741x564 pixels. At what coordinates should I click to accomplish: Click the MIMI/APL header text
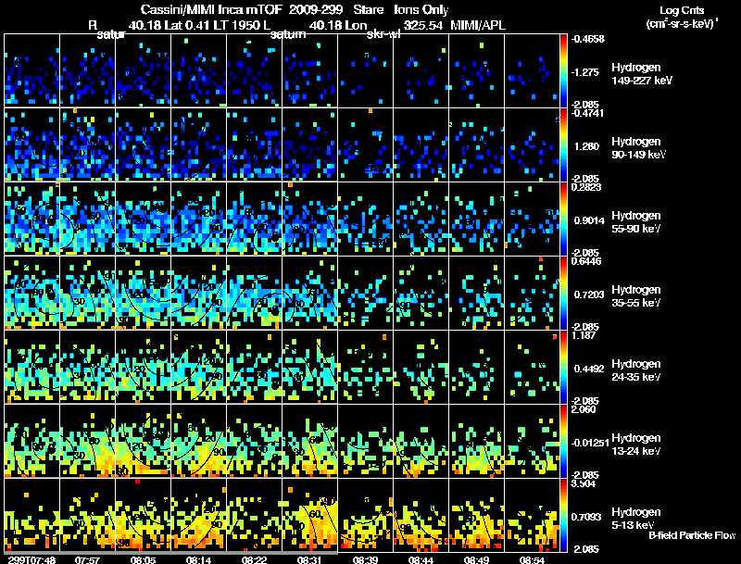(x=478, y=25)
